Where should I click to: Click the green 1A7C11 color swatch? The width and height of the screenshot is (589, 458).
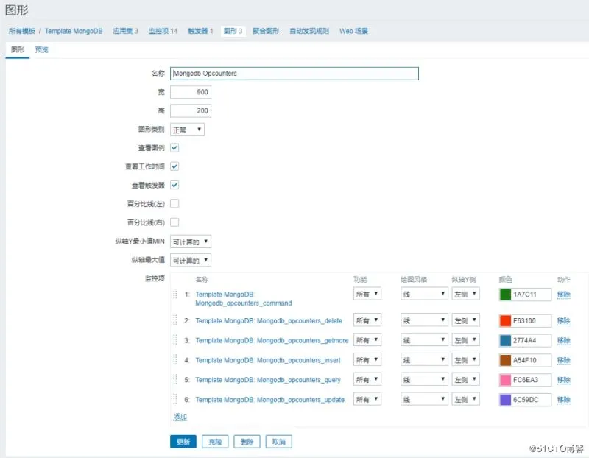click(505, 294)
